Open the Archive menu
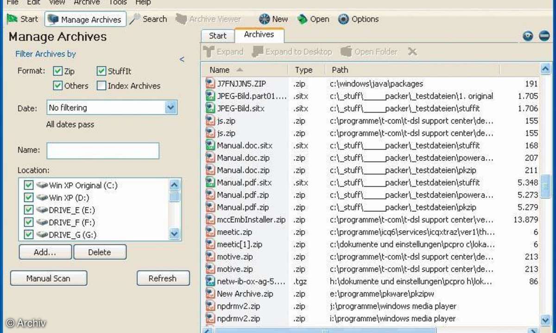 click(x=87, y=2)
